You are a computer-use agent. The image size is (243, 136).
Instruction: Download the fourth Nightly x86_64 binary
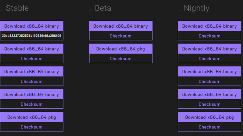click(x=209, y=94)
